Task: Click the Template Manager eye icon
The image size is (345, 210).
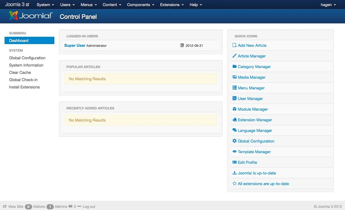Action: tap(234, 151)
